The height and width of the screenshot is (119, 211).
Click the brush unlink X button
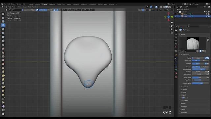(x=205, y=51)
